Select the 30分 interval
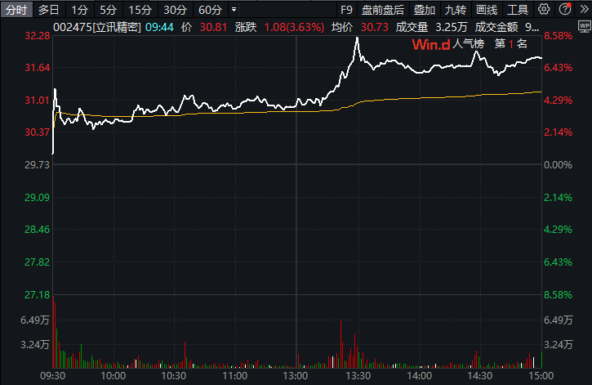Viewport: 592px width, 385px height. pyautogui.click(x=175, y=10)
